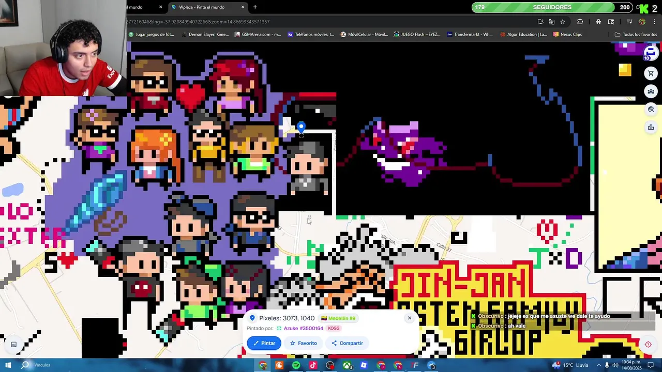
Task: Open the Chrome profile avatar
Action: tap(642, 22)
